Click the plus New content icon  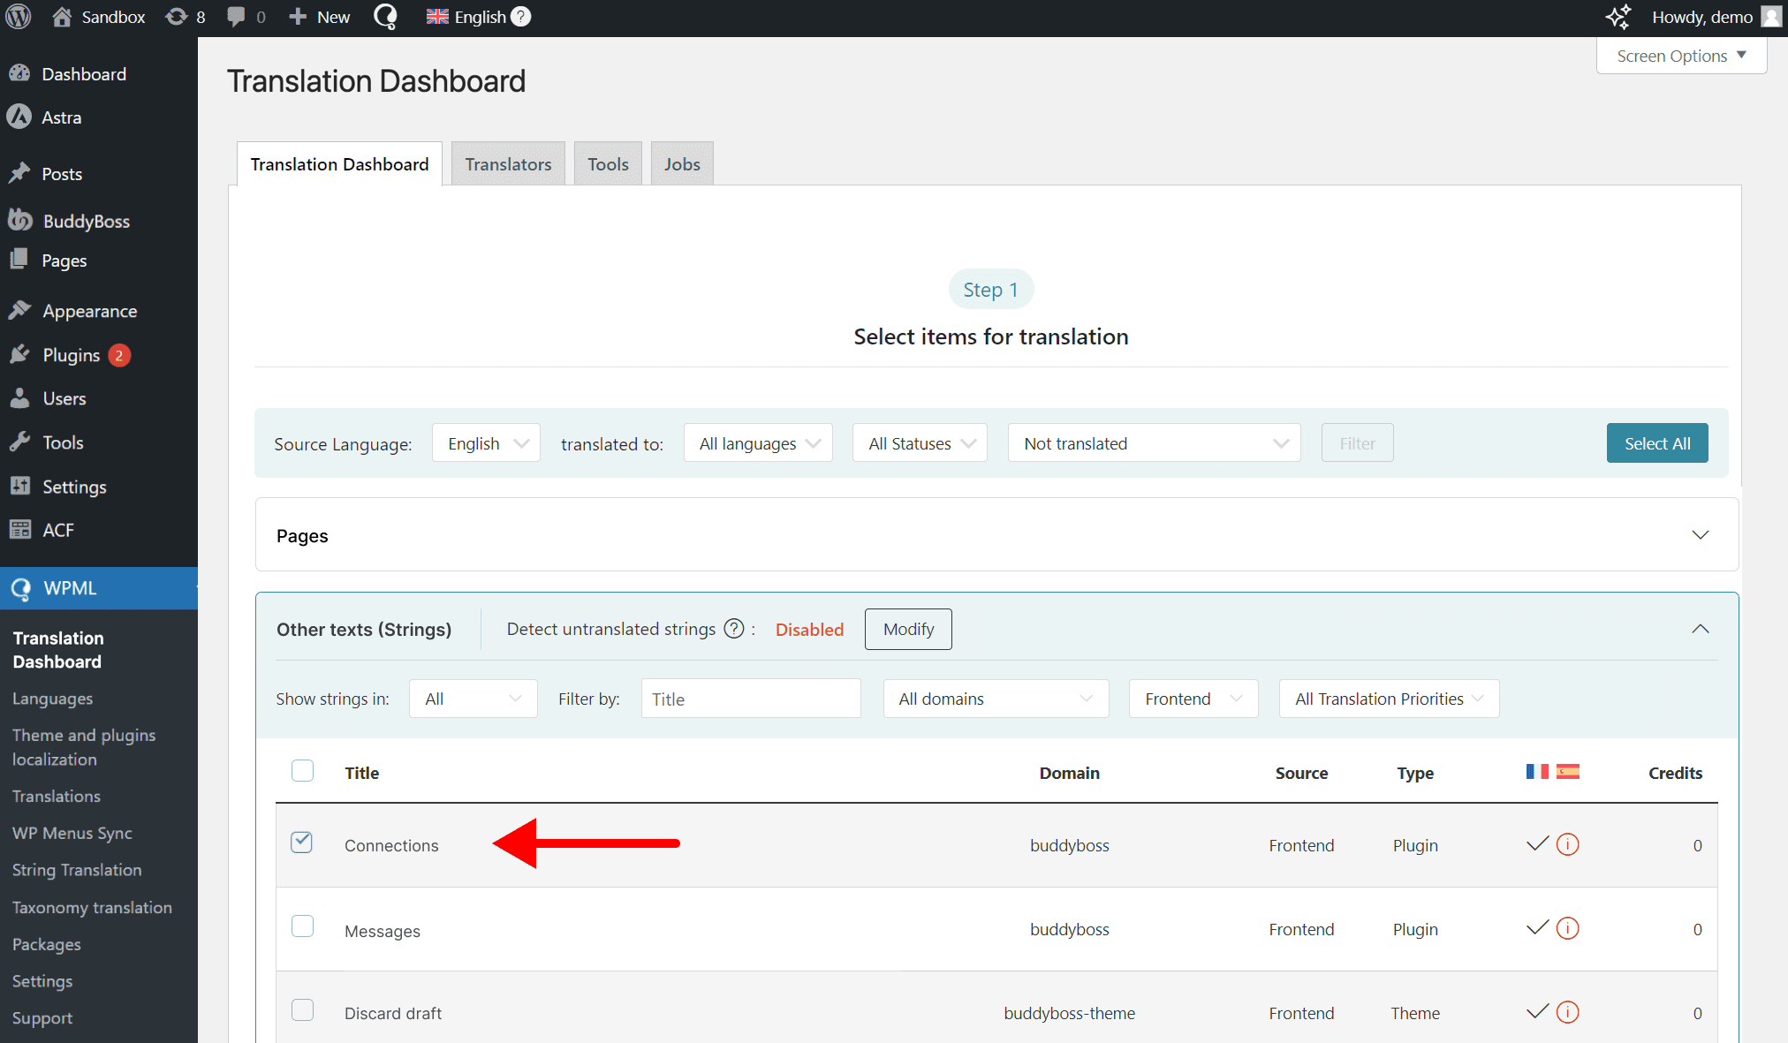(298, 17)
